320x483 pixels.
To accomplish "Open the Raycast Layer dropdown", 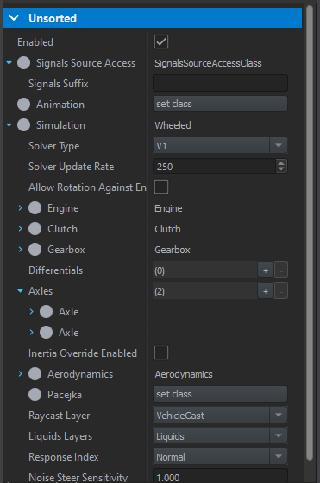I will [x=221, y=415].
